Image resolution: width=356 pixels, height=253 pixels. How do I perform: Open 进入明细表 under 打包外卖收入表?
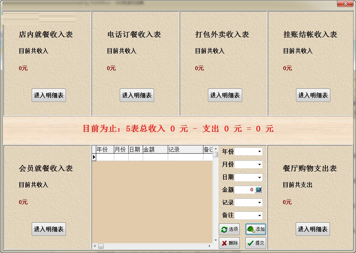[225, 95]
